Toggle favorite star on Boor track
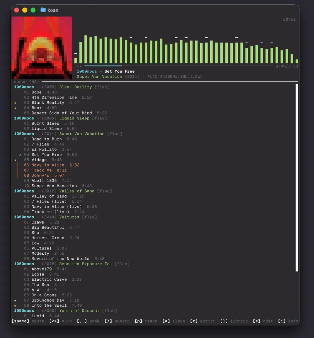 click(15, 108)
